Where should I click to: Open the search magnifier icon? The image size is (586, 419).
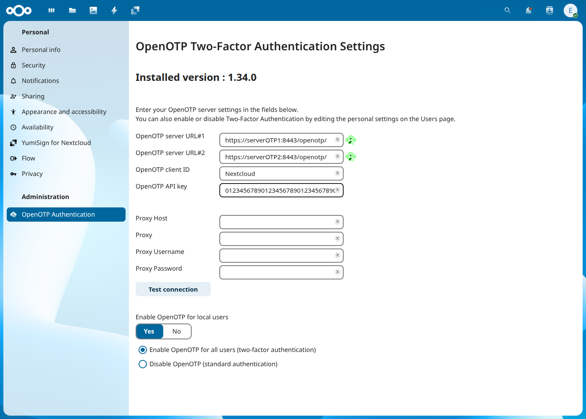(x=508, y=10)
